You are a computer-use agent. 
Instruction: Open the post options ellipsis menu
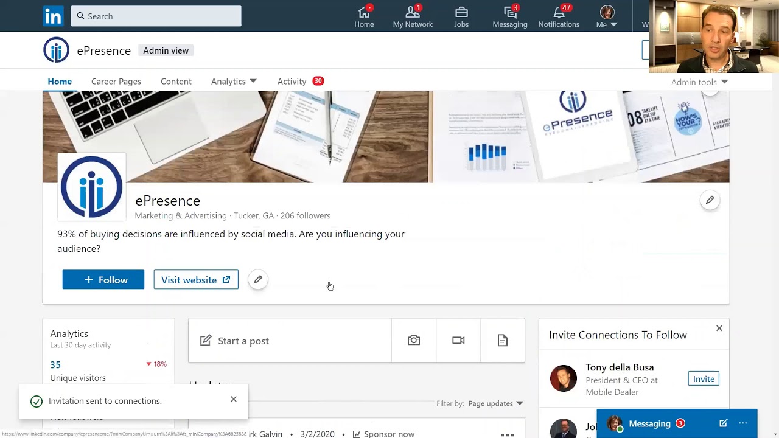508,434
